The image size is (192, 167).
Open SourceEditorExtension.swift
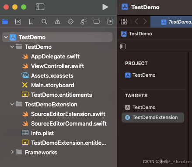pos(68,114)
